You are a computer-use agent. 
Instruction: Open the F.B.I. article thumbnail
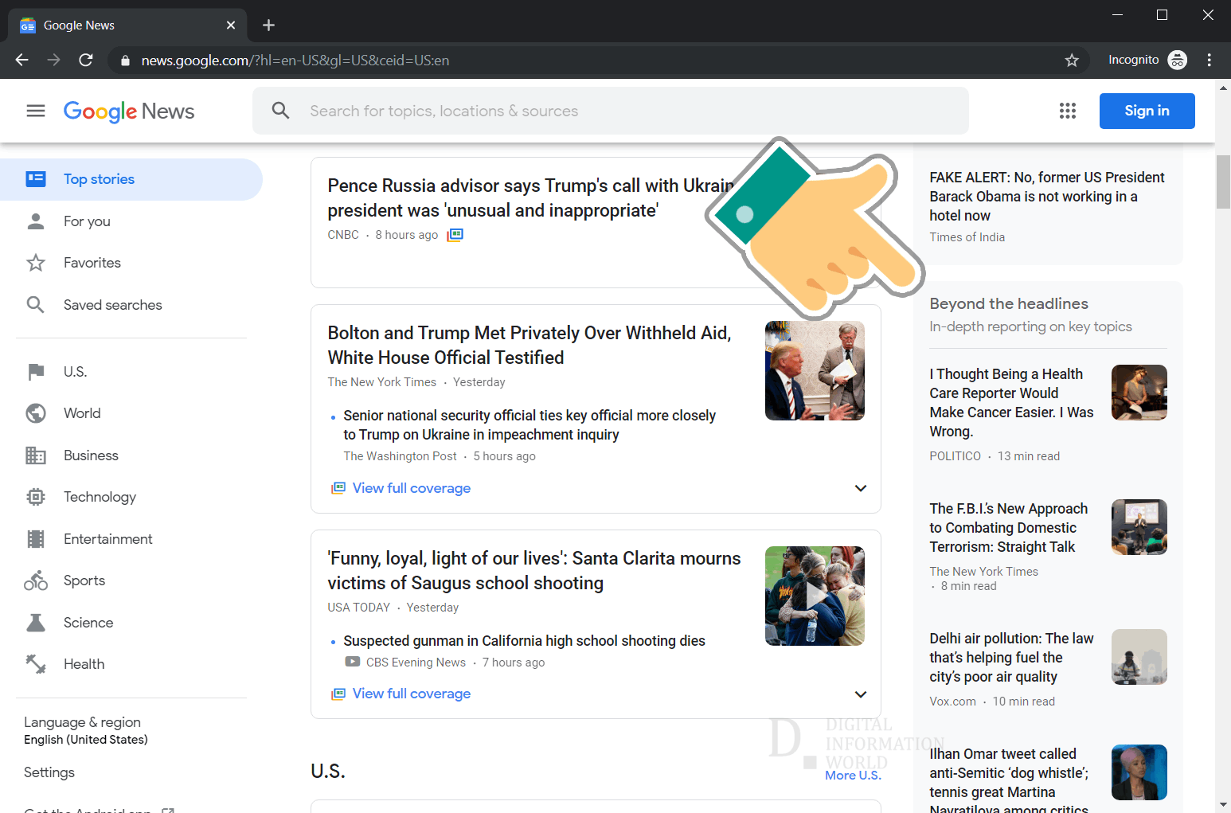click(x=1139, y=527)
